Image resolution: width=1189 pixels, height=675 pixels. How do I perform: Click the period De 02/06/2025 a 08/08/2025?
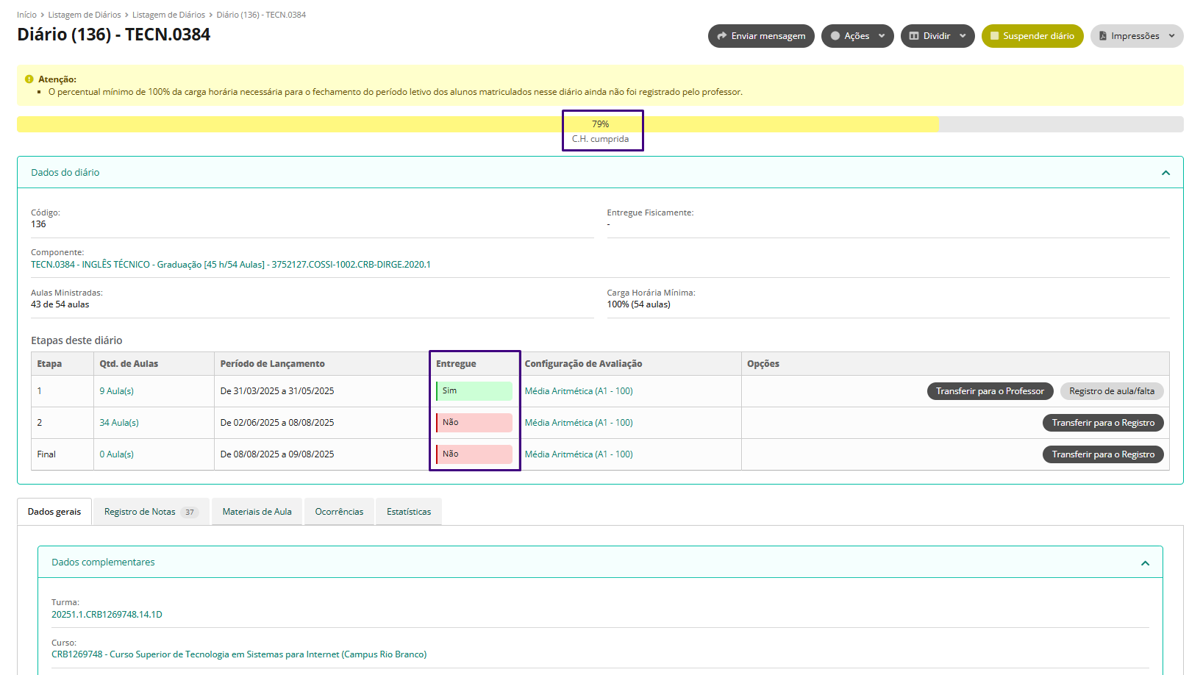click(x=277, y=423)
